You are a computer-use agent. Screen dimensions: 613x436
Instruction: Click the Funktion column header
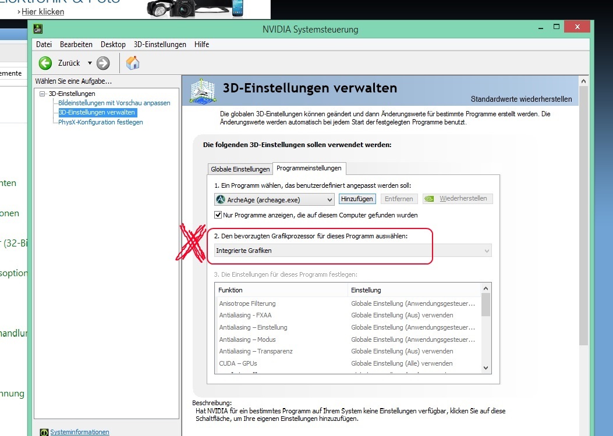(281, 290)
